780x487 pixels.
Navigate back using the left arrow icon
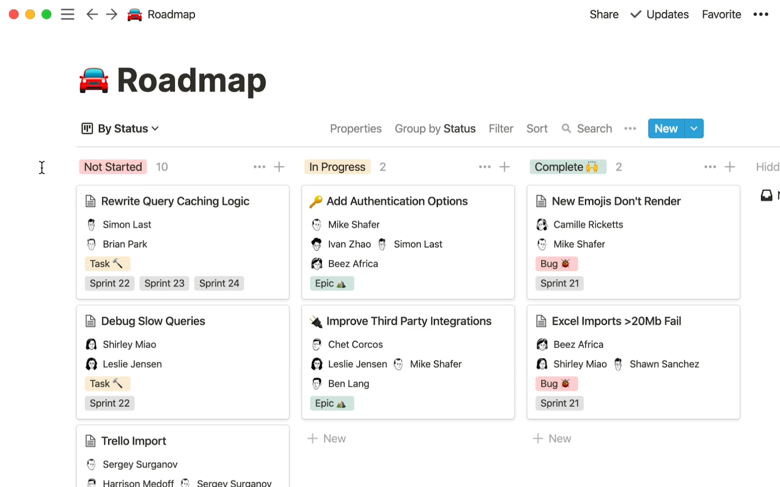pyautogui.click(x=92, y=14)
